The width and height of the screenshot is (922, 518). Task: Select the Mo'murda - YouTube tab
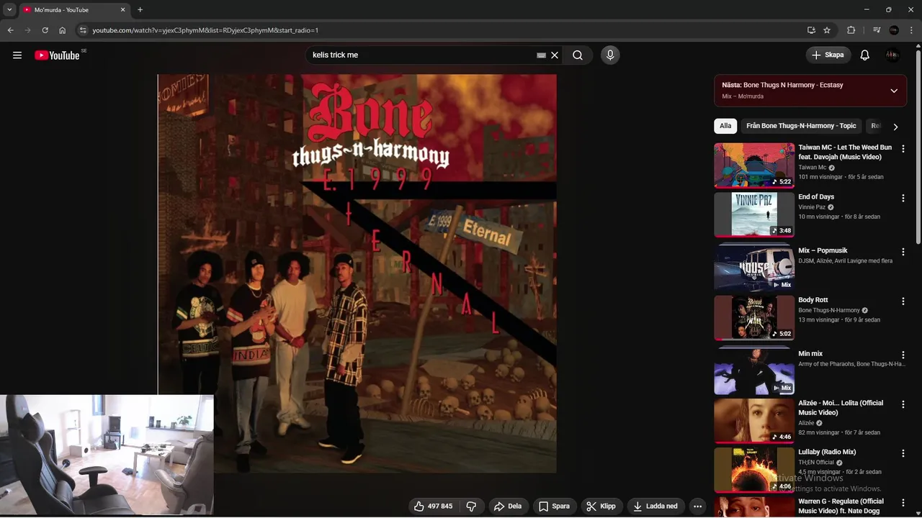click(x=74, y=10)
